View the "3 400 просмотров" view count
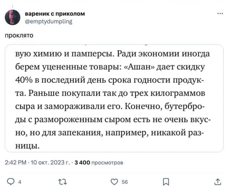 point(98,163)
